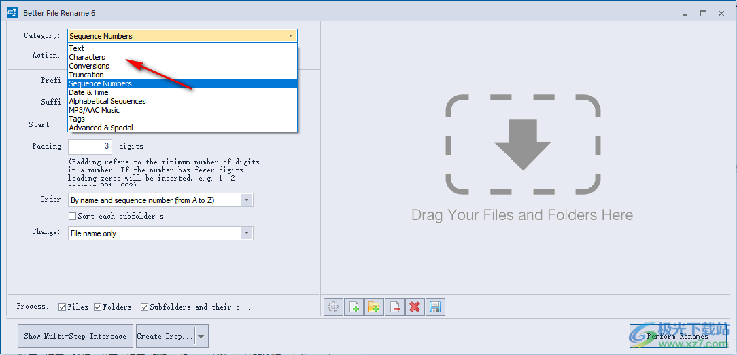Select Advanced & Special category
Image resolution: width=737 pixels, height=355 pixels.
[x=182, y=128]
